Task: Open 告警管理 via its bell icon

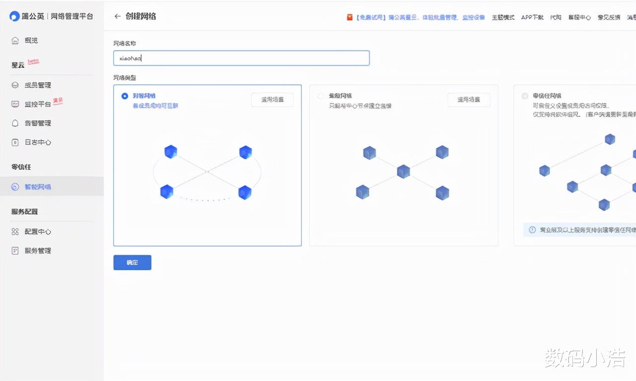Action: pyautogui.click(x=15, y=123)
